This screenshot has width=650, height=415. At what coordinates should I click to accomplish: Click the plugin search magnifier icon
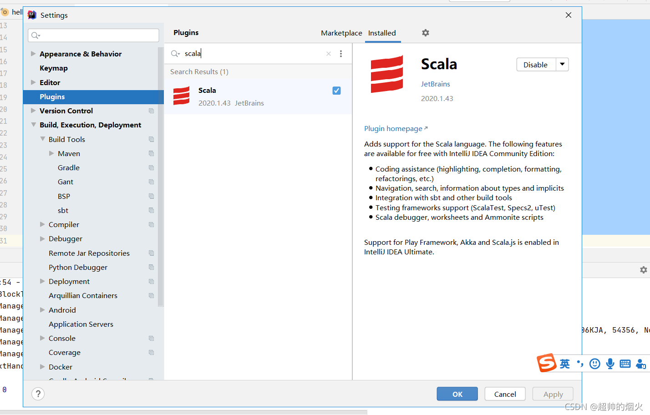click(x=175, y=54)
